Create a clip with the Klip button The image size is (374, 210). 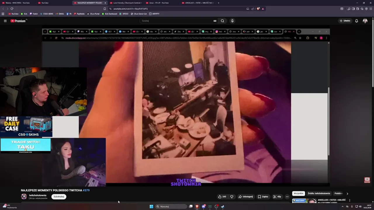(277, 197)
